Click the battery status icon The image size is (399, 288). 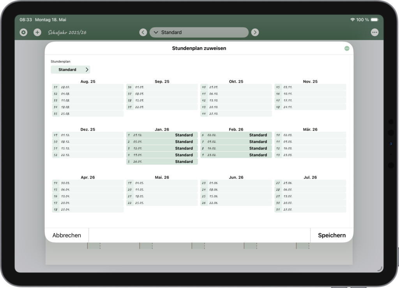tap(374, 19)
